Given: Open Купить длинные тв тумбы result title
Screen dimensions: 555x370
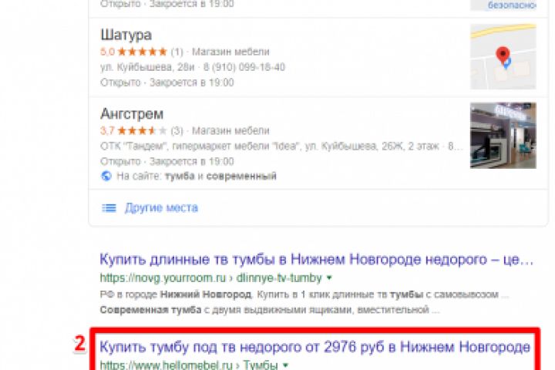Looking at the screenshot, I should click(317, 260).
